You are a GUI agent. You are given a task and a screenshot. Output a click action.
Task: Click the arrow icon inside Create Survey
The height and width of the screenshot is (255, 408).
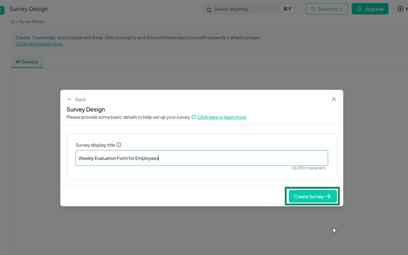click(328, 196)
